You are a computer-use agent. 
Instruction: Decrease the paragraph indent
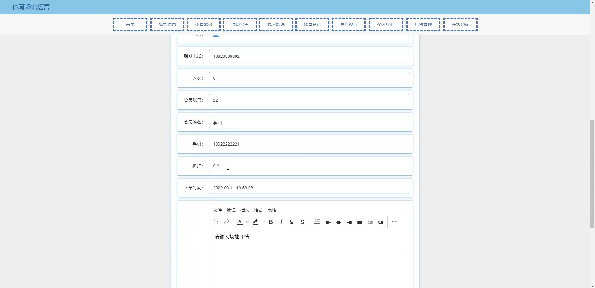point(370,222)
